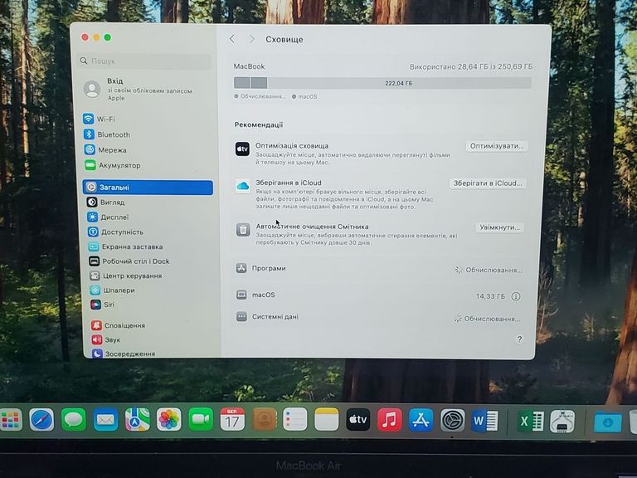Open the Downloads folder in the Dock
The height and width of the screenshot is (478, 637).
[607, 422]
